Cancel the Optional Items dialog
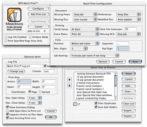 (x=51, y=111)
